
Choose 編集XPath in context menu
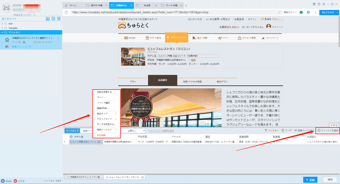click(x=103, y=108)
